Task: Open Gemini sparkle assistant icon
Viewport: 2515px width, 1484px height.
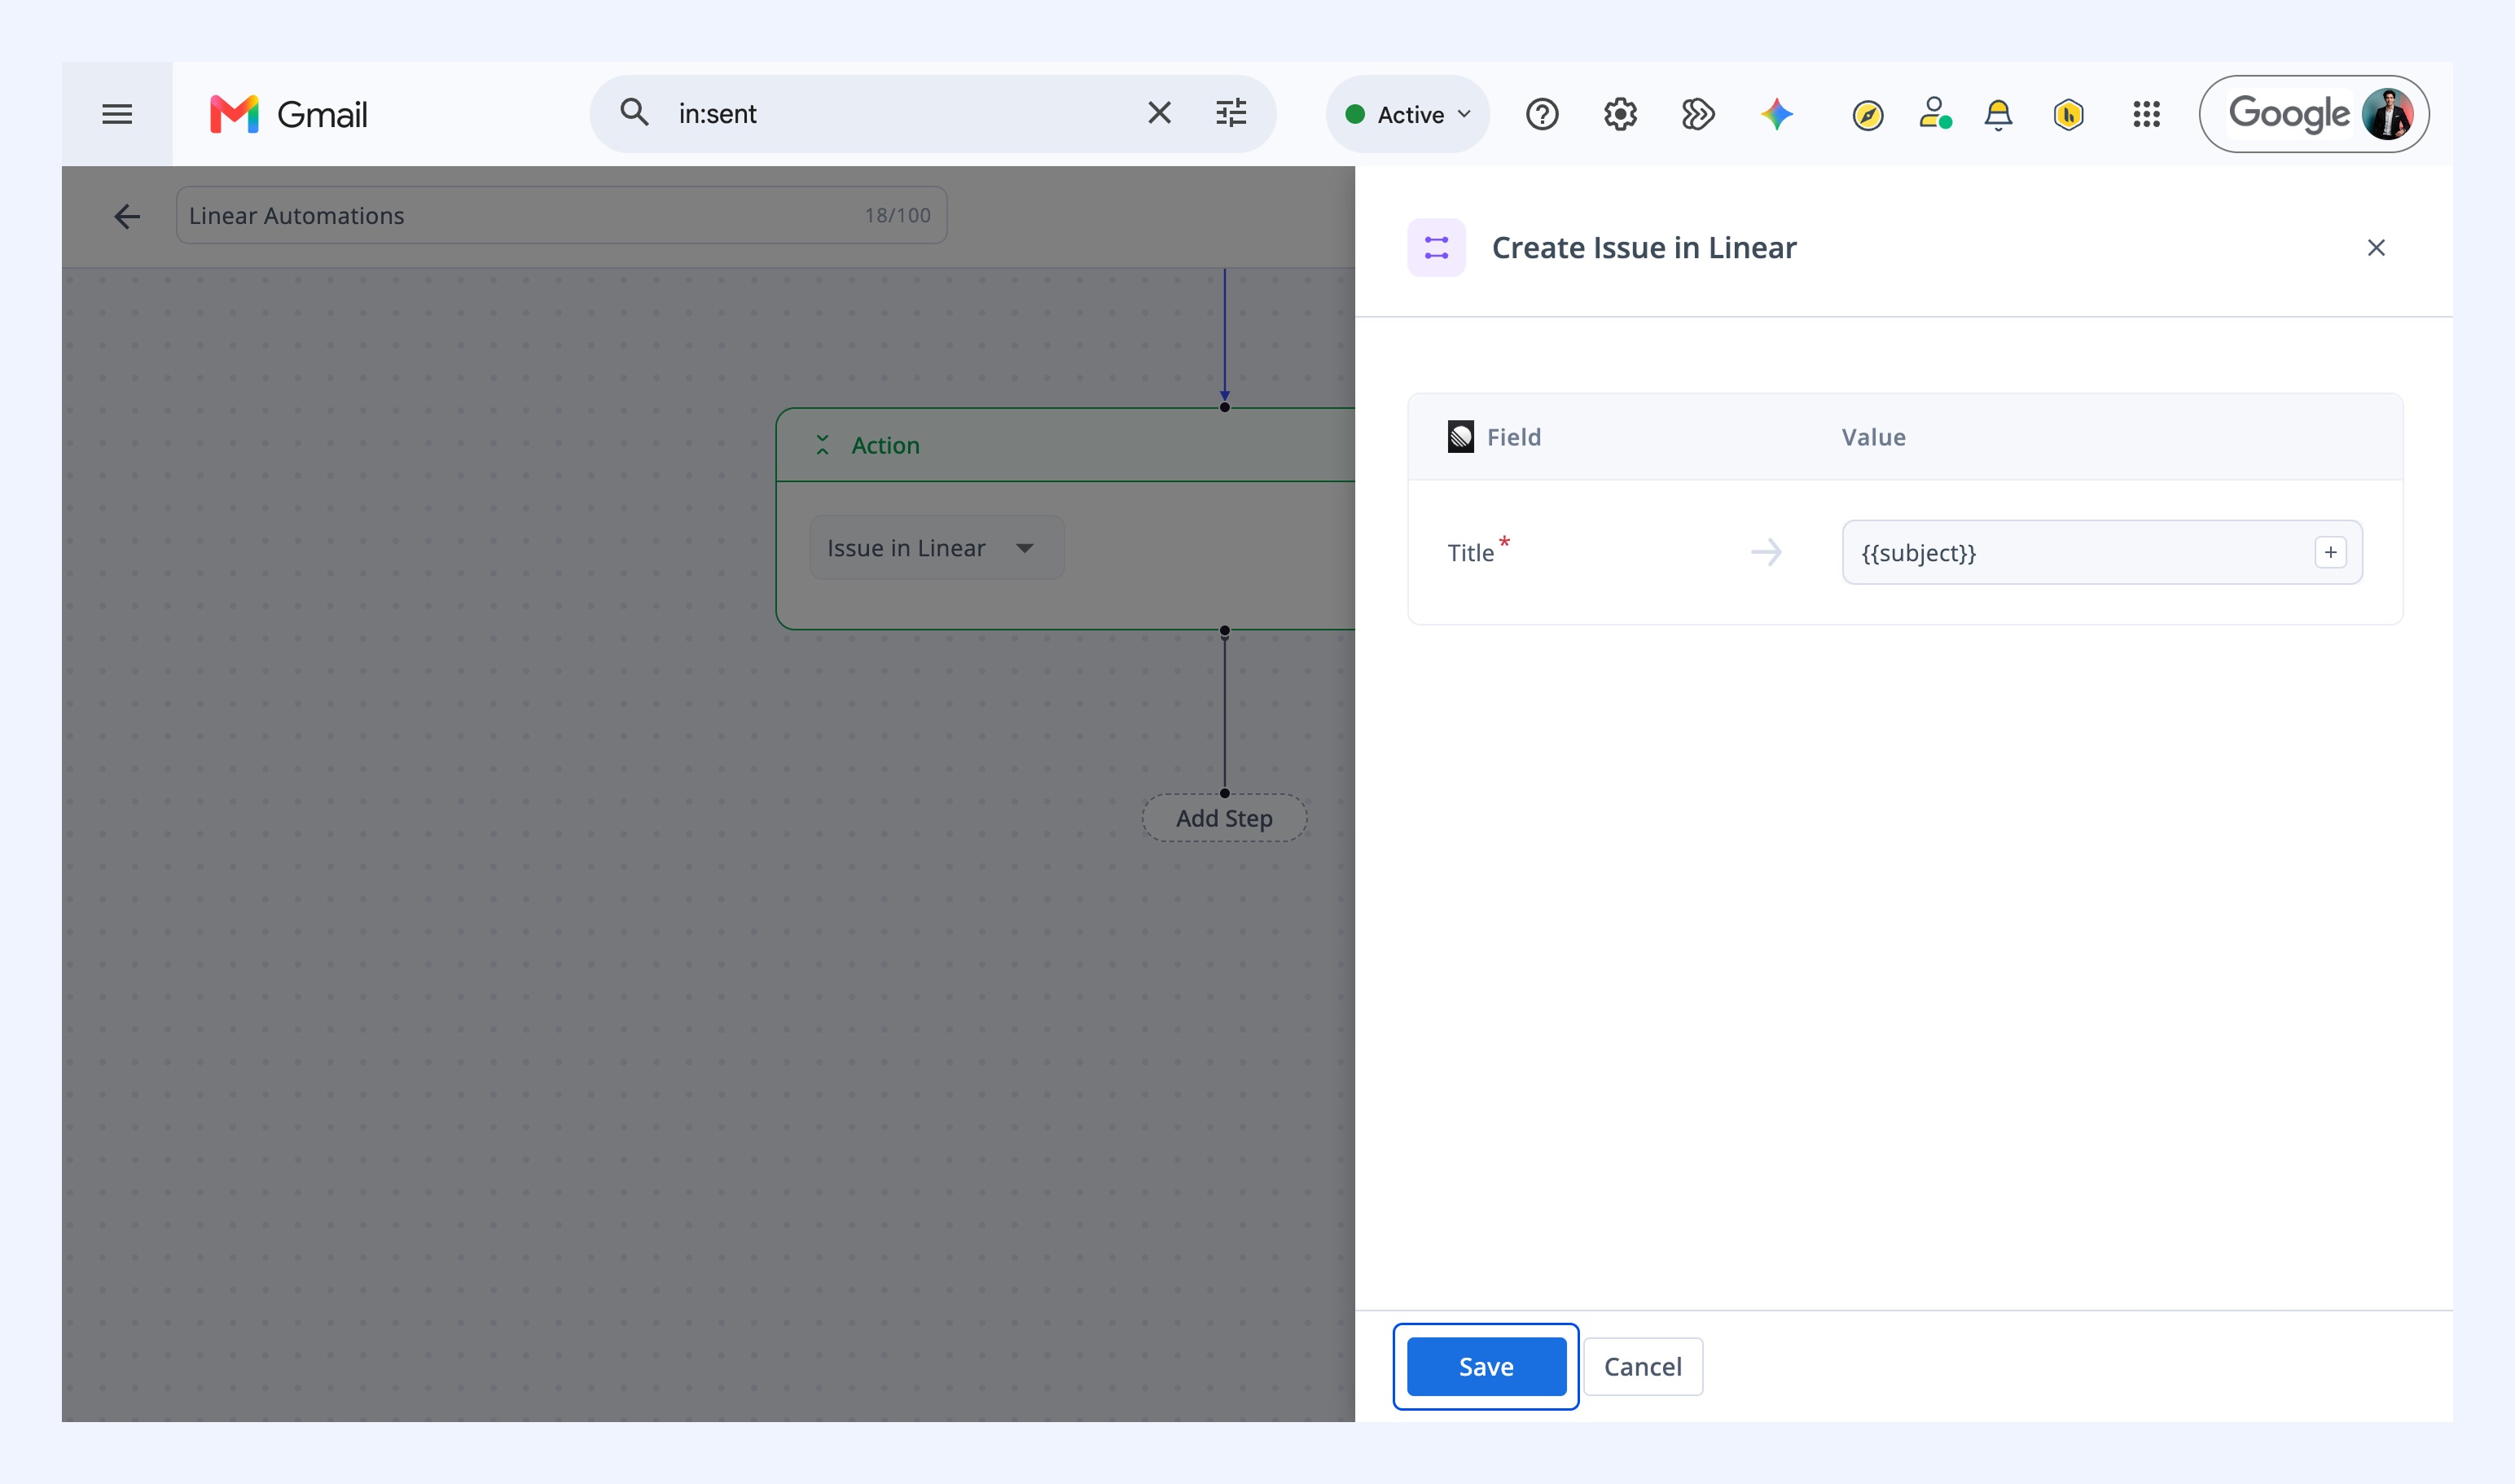Action: coord(1776,114)
